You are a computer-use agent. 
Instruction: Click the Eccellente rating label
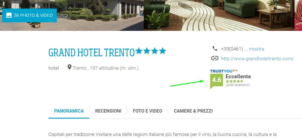coord(238,76)
